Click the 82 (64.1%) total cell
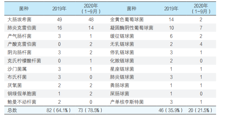 59,110
